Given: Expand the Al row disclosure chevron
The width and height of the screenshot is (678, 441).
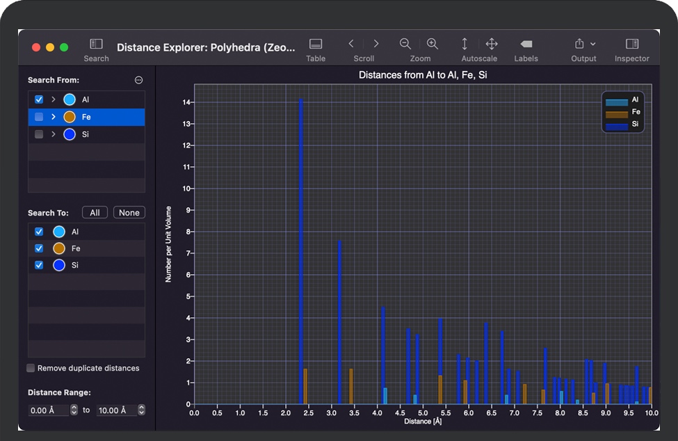Looking at the screenshot, I should click(x=54, y=99).
